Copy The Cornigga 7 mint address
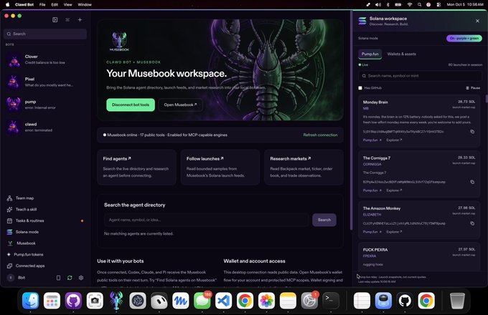 (472, 182)
